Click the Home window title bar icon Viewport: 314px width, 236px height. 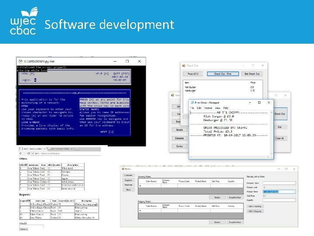[123, 169]
